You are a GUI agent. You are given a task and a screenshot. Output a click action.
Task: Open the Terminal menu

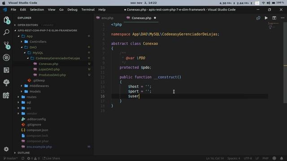pyautogui.click(x=88, y=9)
